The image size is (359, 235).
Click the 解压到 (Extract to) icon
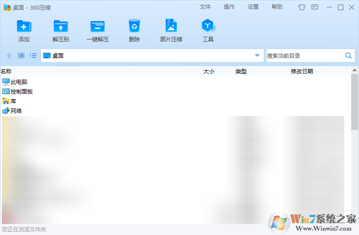61,26
